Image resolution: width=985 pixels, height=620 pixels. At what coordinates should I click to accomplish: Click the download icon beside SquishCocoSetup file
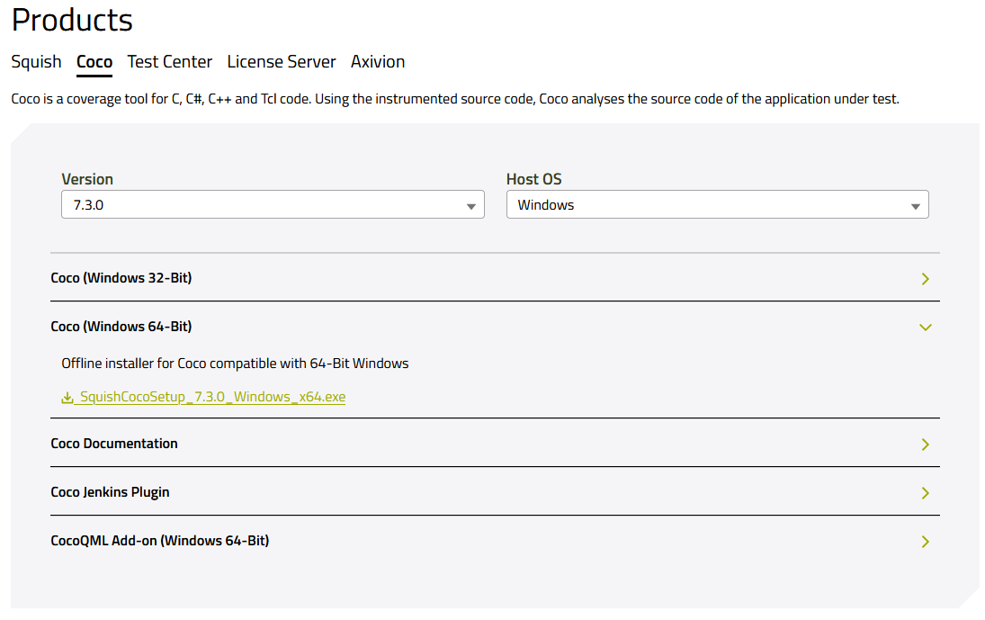(x=67, y=398)
